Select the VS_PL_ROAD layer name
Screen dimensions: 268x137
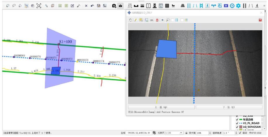click(x=251, y=123)
